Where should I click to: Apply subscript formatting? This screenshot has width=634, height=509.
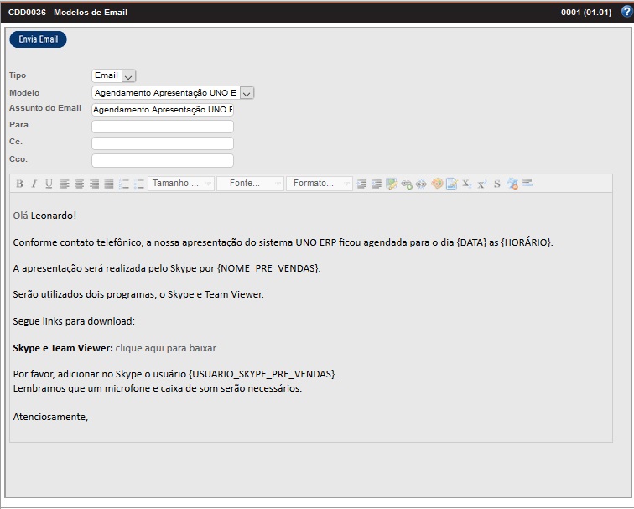pos(467,184)
